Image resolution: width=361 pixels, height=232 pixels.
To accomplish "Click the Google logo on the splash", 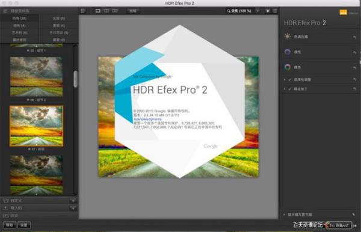I will (211, 146).
